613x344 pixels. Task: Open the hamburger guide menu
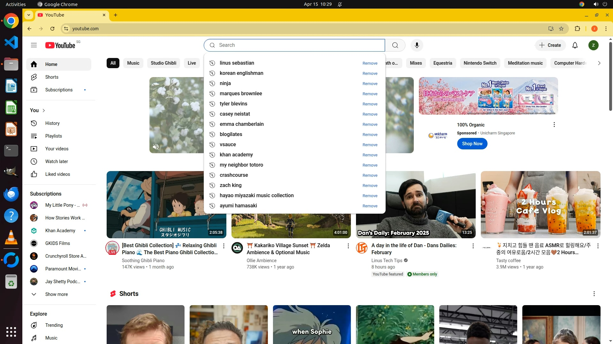point(34,45)
